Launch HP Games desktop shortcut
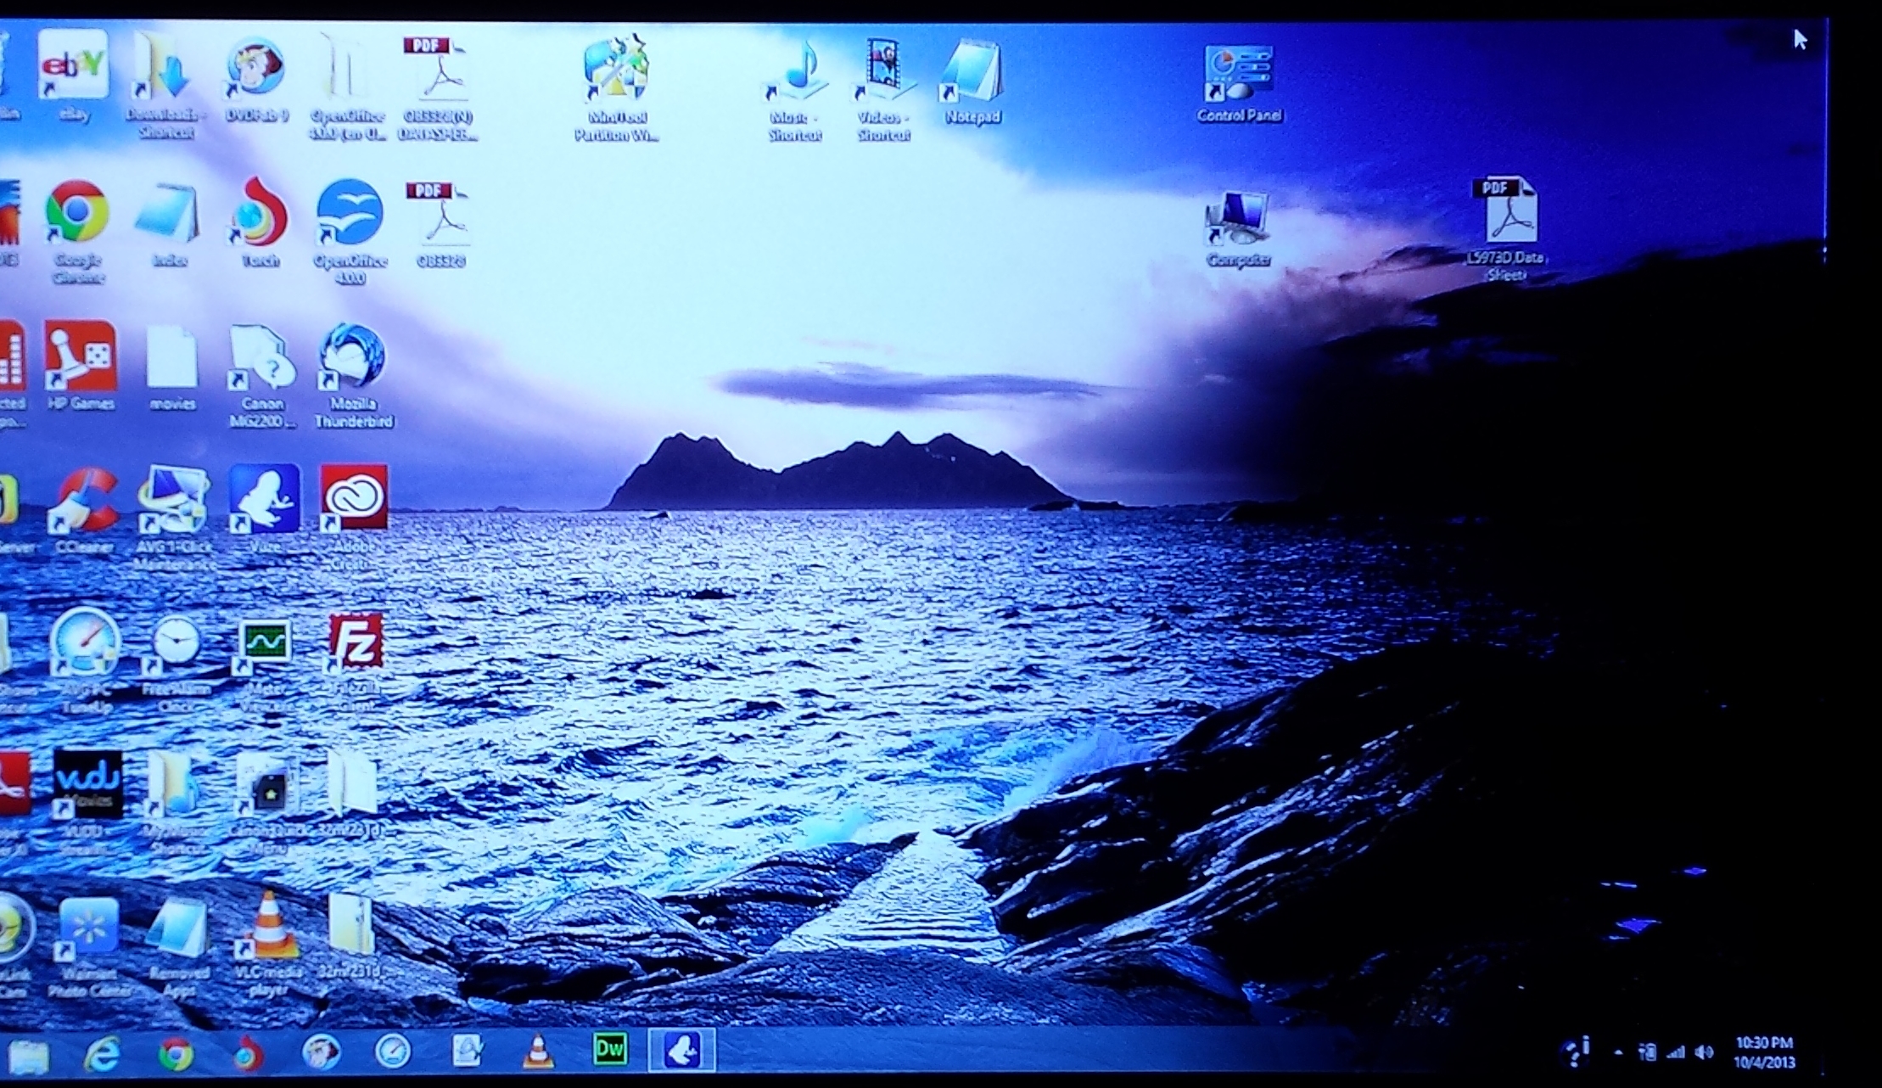 point(81,357)
